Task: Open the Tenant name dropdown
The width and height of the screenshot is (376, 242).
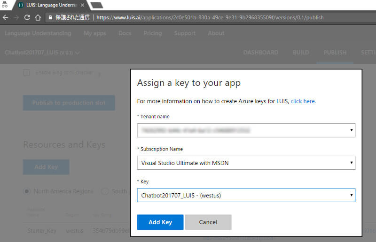Action: point(246,130)
